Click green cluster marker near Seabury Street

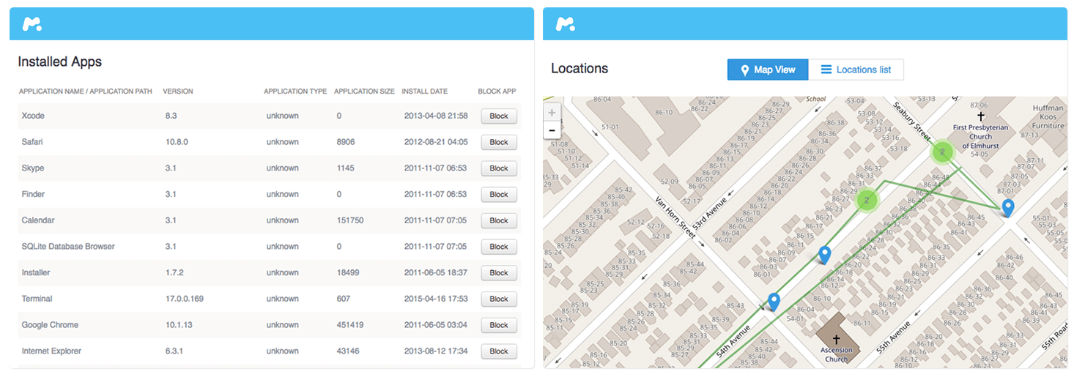point(942,152)
